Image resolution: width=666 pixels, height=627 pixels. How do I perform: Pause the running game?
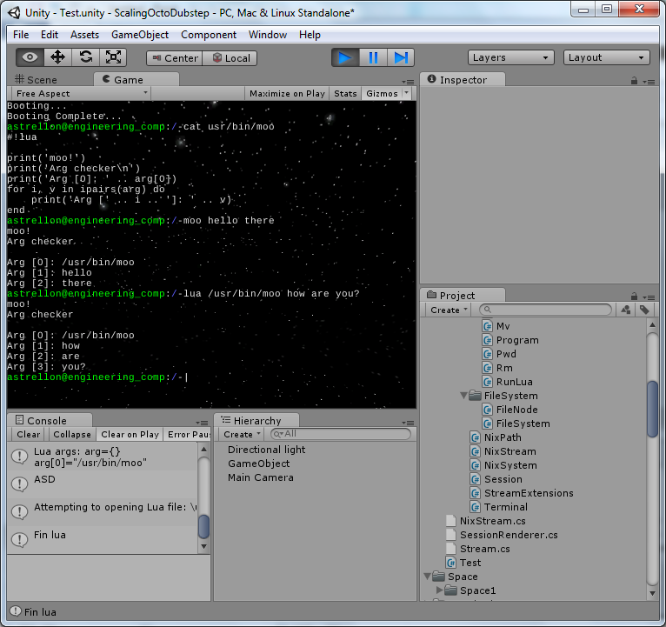tap(373, 57)
